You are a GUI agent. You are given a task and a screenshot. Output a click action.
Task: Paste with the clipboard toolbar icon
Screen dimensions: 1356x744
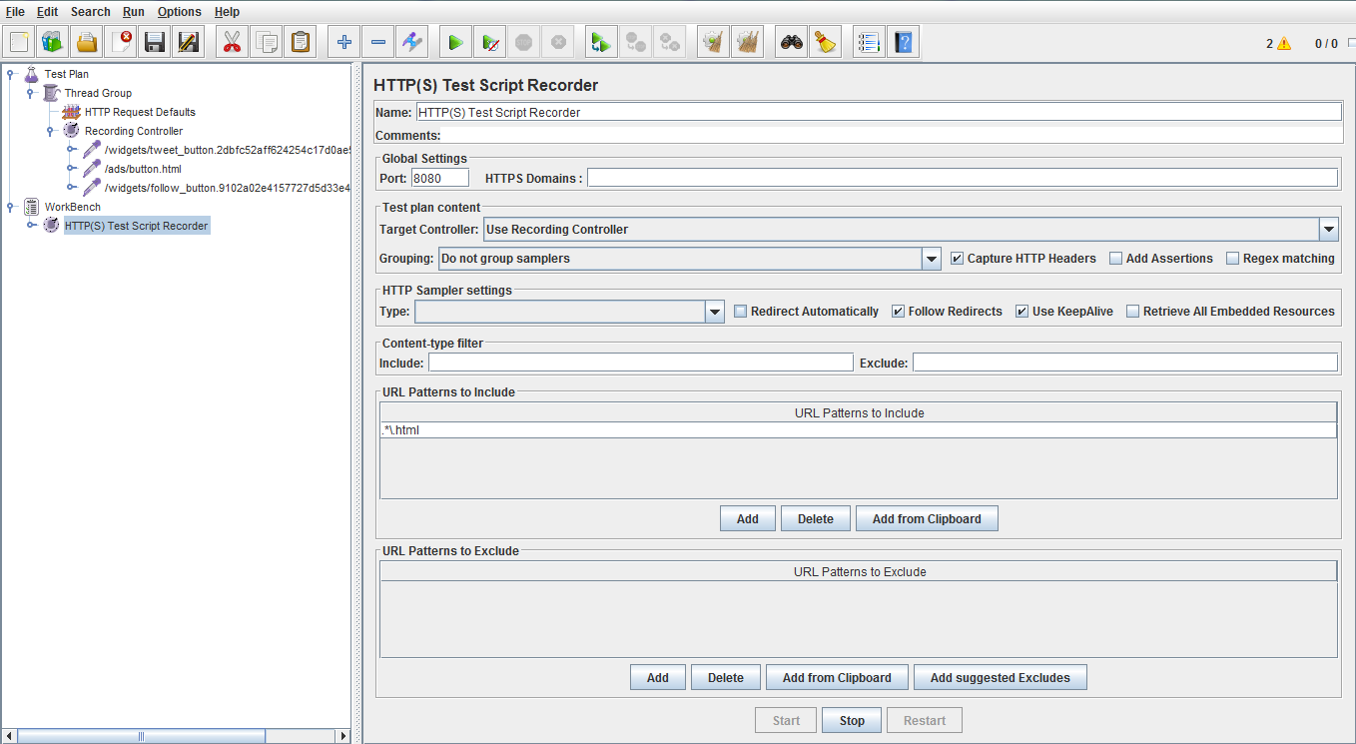click(300, 41)
